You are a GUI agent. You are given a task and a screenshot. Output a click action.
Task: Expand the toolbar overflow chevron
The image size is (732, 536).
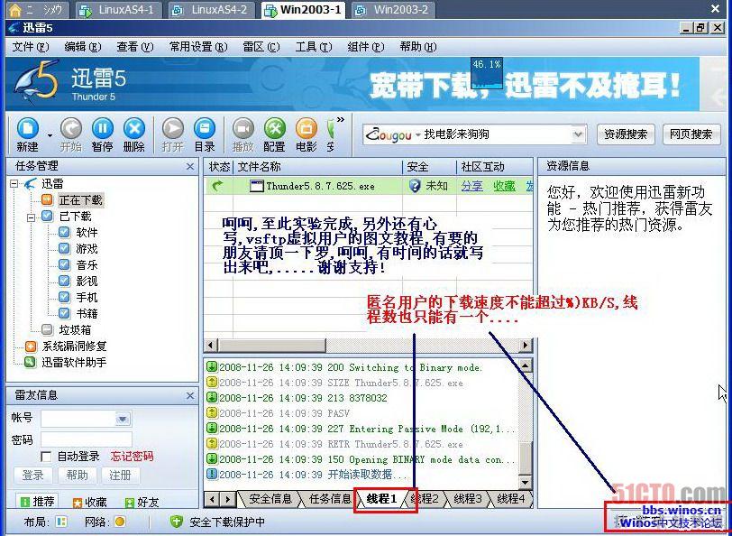(x=341, y=120)
